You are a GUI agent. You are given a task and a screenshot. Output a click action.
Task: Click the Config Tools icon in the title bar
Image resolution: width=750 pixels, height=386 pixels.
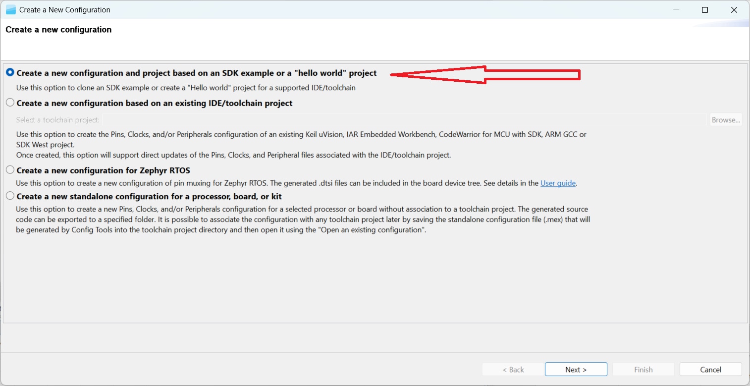pos(10,9)
